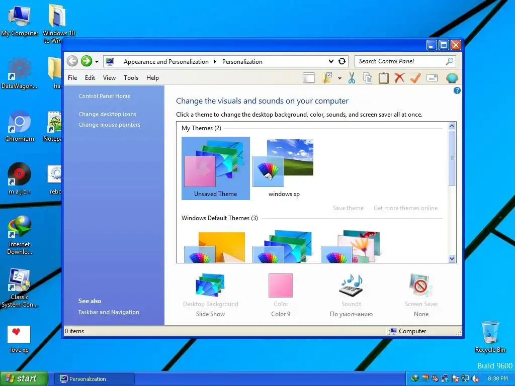Select the orange default theme thumbnail
The image size is (515, 386).
click(x=215, y=247)
